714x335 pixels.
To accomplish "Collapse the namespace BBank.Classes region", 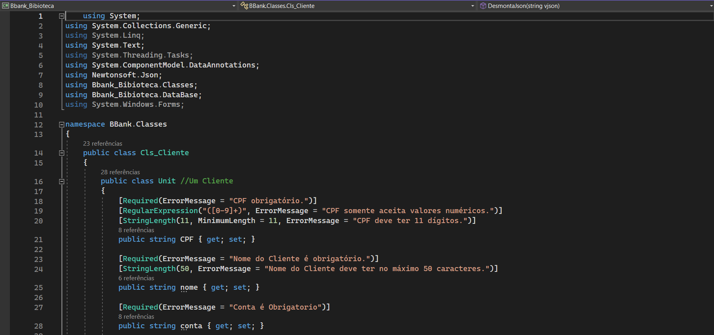I will [61, 125].
